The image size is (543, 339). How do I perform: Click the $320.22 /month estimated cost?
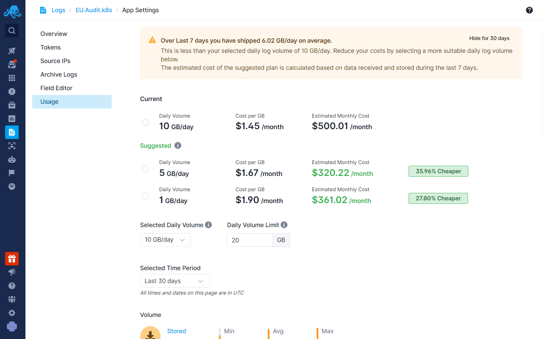(342, 173)
